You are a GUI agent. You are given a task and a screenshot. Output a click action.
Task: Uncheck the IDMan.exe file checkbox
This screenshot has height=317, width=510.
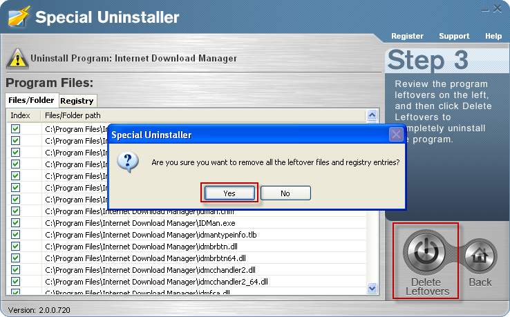coord(15,222)
